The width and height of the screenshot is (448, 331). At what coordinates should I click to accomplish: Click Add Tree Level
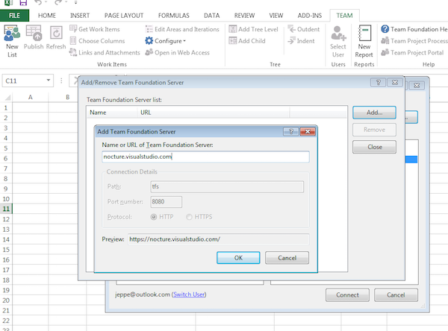click(x=253, y=29)
